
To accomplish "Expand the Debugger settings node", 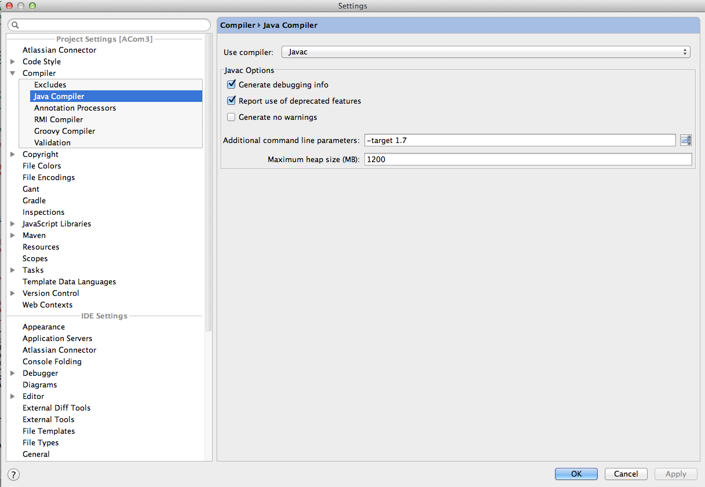I will [13, 373].
